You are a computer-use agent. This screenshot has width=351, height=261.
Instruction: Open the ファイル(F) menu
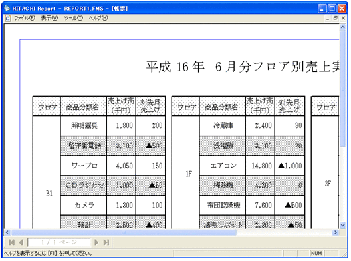(x=25, y=18)
